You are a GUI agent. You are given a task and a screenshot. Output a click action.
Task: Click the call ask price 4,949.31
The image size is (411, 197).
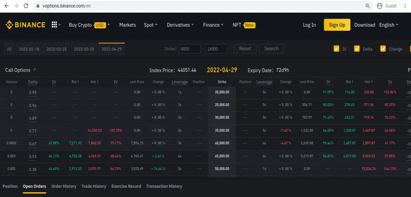pos(95,156)
